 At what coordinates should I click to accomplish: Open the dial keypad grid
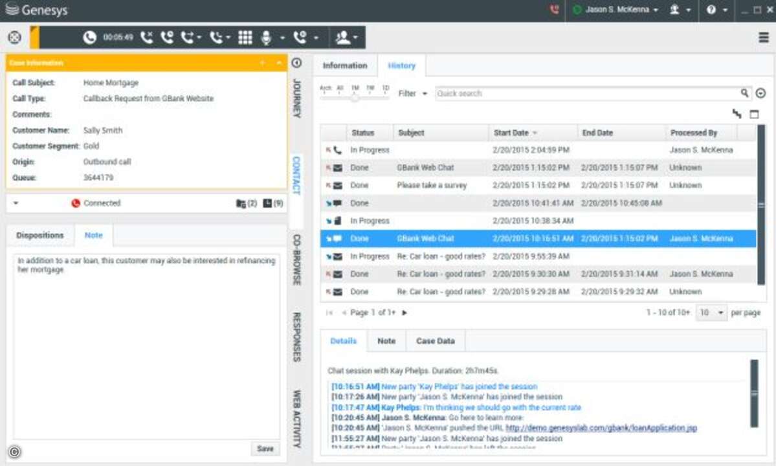click(x=245, y=38)
